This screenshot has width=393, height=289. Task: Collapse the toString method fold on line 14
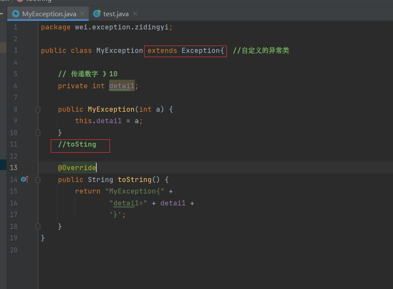pos(38,180)
